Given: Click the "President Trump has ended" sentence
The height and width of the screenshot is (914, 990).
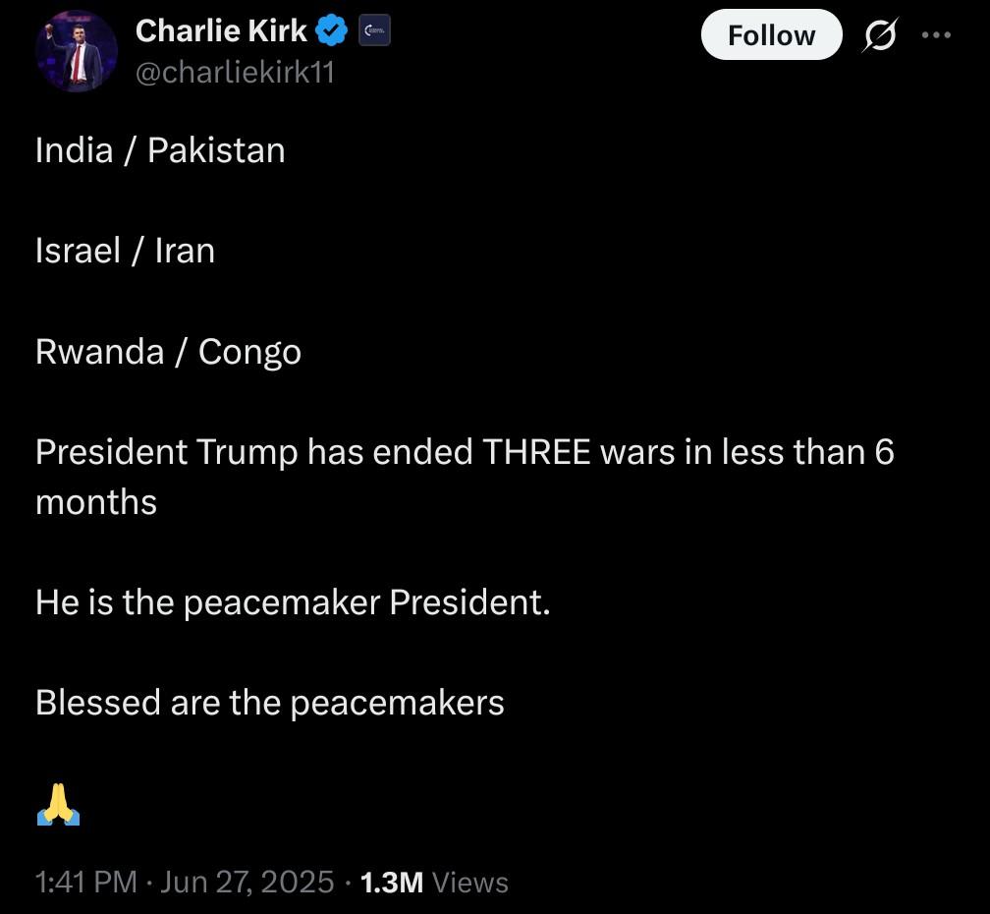Looking at the screenshot, I should click(x=255, y=452).
